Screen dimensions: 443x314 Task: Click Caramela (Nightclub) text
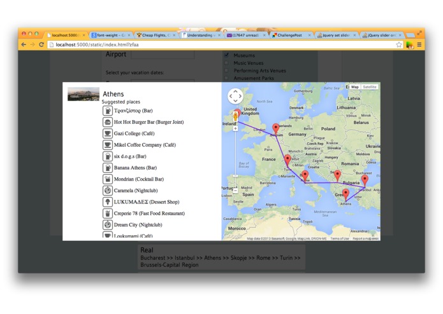(136, 191)
